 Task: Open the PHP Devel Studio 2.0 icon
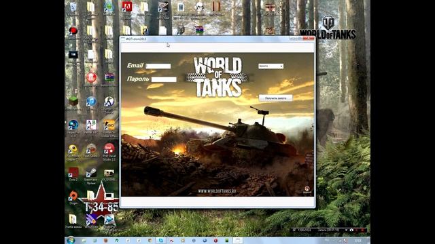point(109,149)
